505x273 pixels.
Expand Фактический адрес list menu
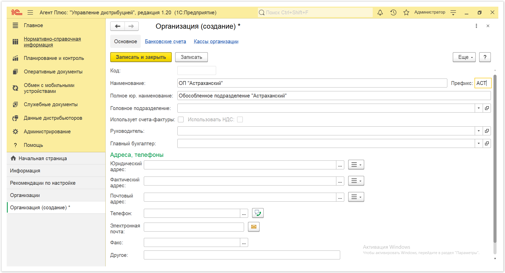[x=356, y=181]
